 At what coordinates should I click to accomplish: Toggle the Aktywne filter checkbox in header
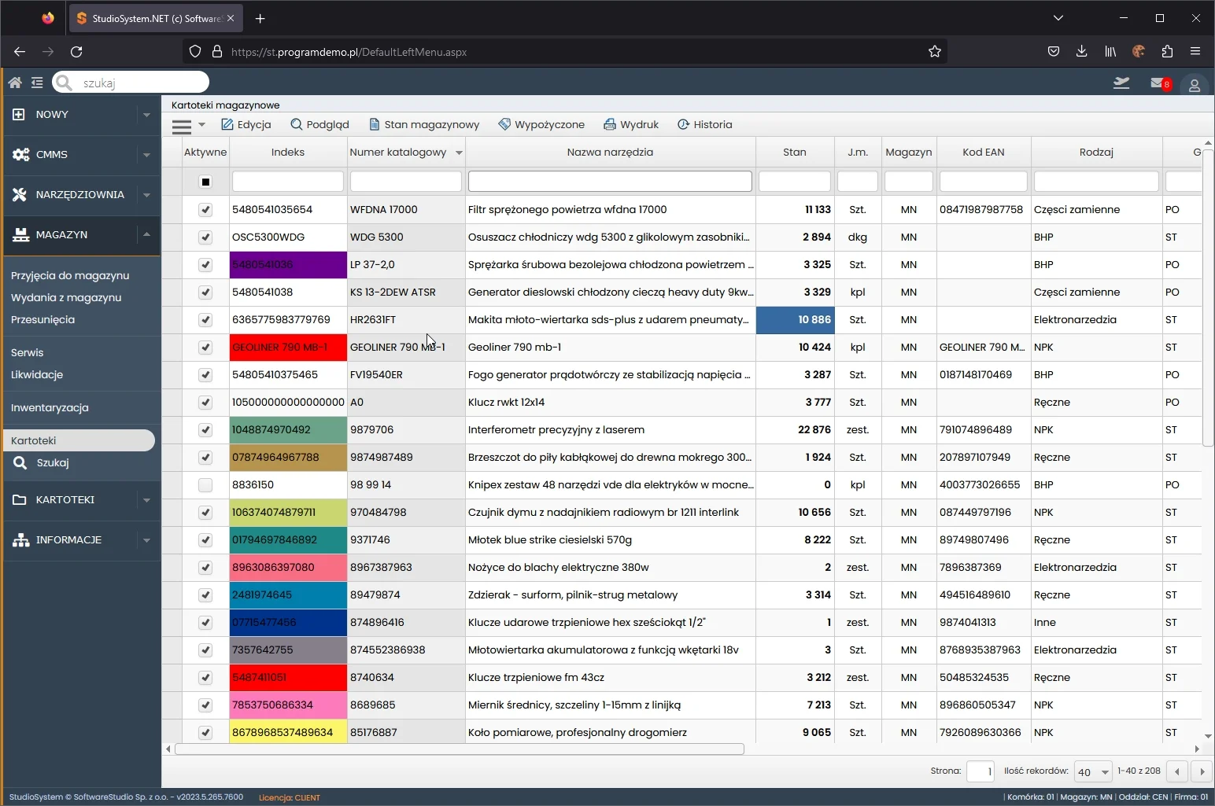tap(205, 182)
